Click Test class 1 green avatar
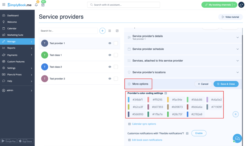 [45, 55]
